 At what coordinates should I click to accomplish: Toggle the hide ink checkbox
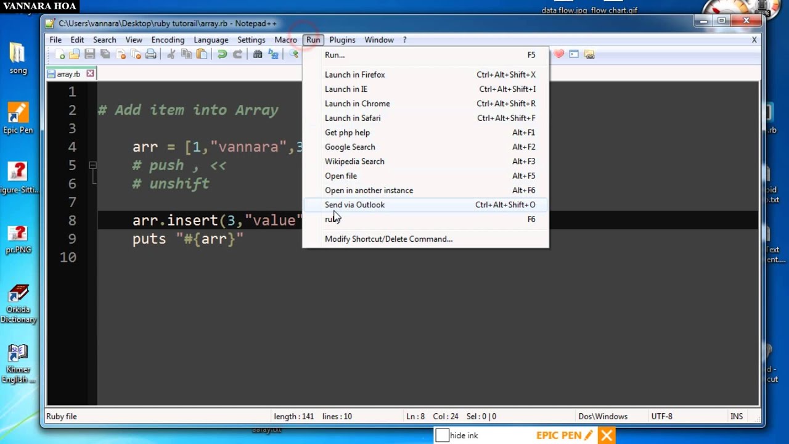point(442,435)
